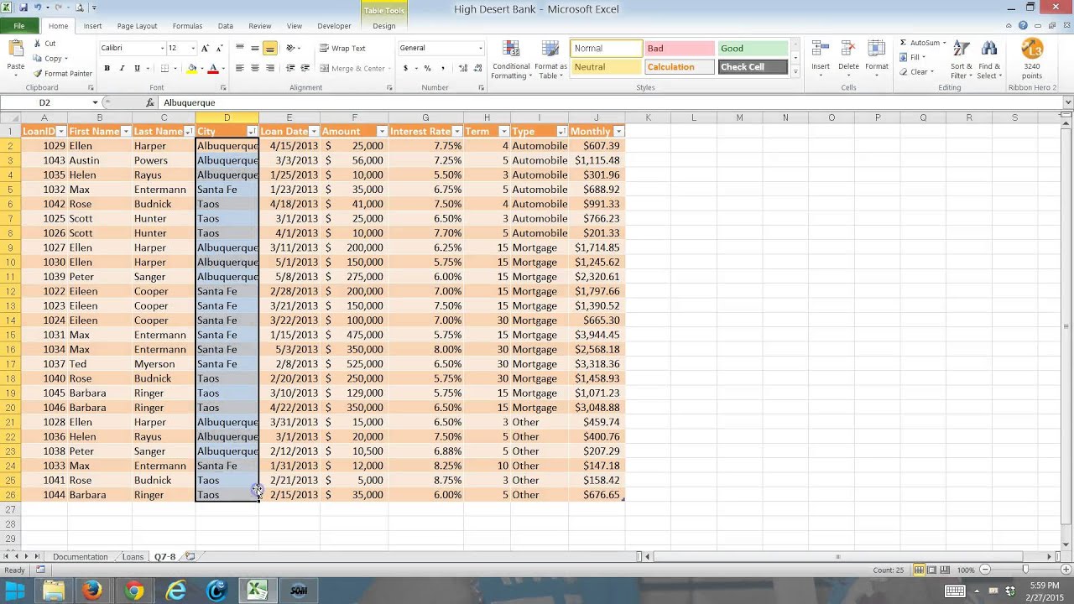Adjust the zoom slider in status bar
The image size is (1074, 604).
click(x=1025, y=570)
